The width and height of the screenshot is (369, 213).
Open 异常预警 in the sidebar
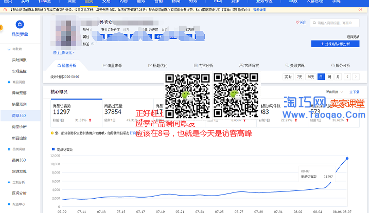(19, 93)
